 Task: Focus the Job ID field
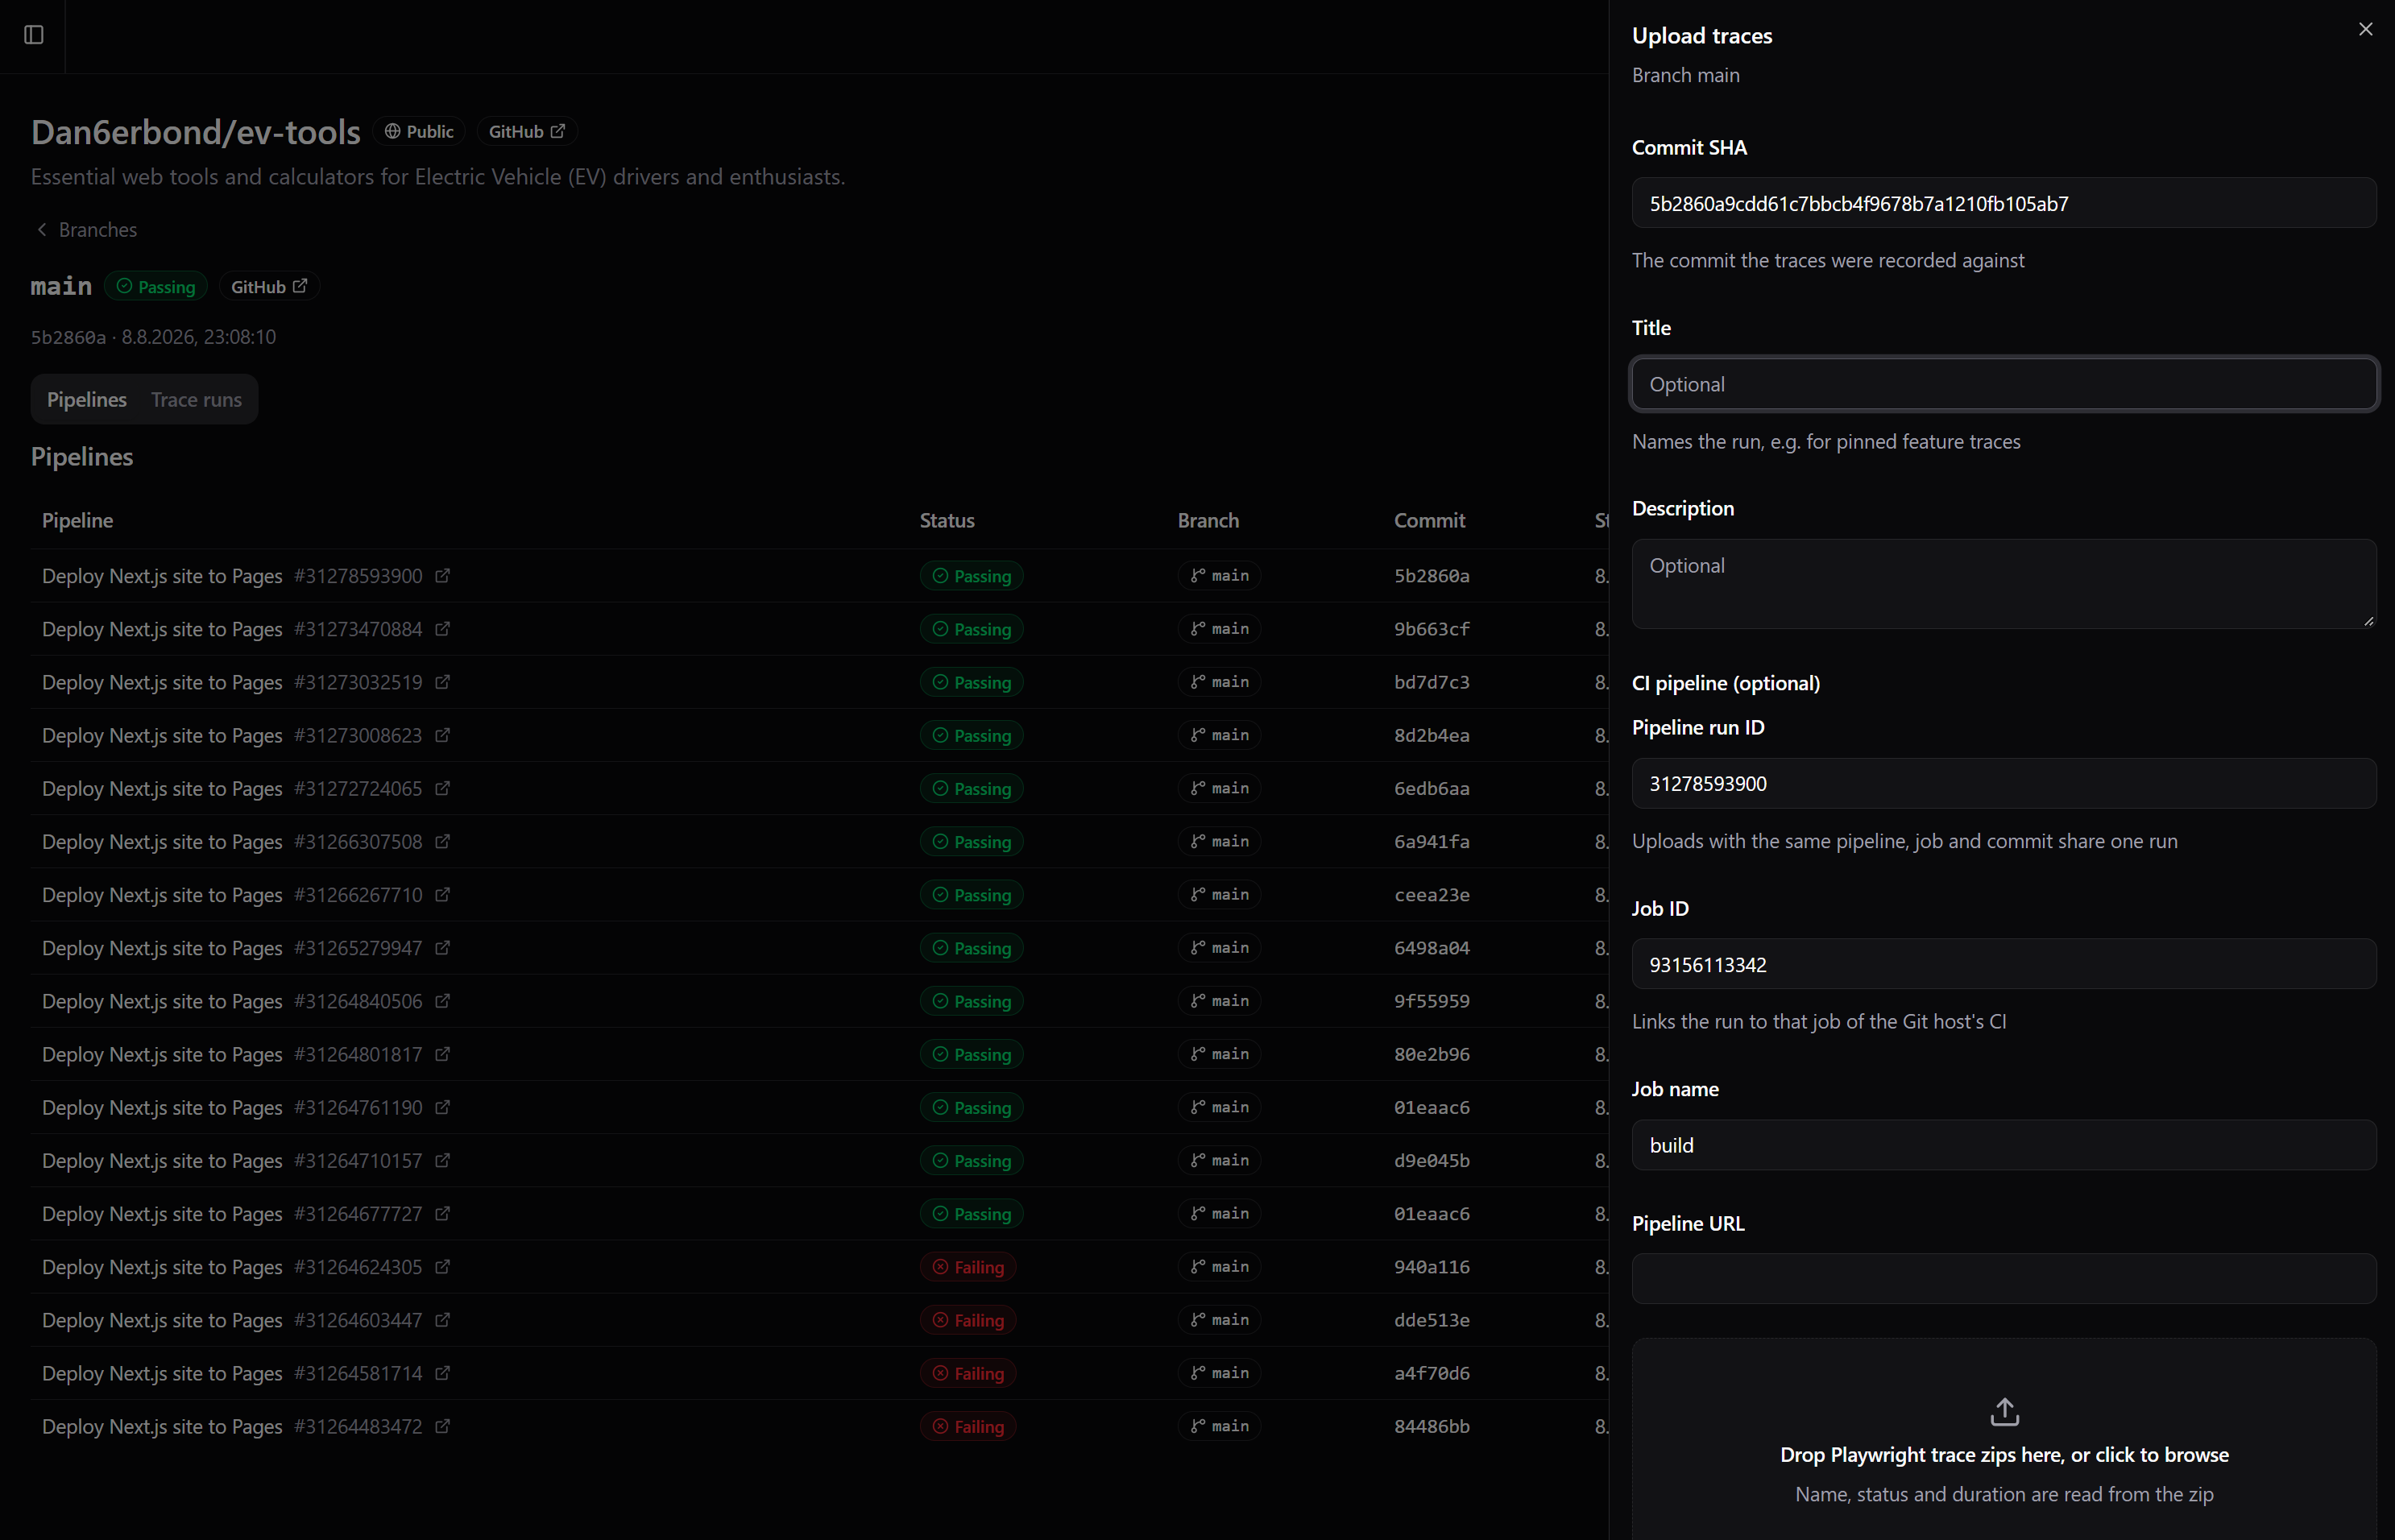point(2004,964)
